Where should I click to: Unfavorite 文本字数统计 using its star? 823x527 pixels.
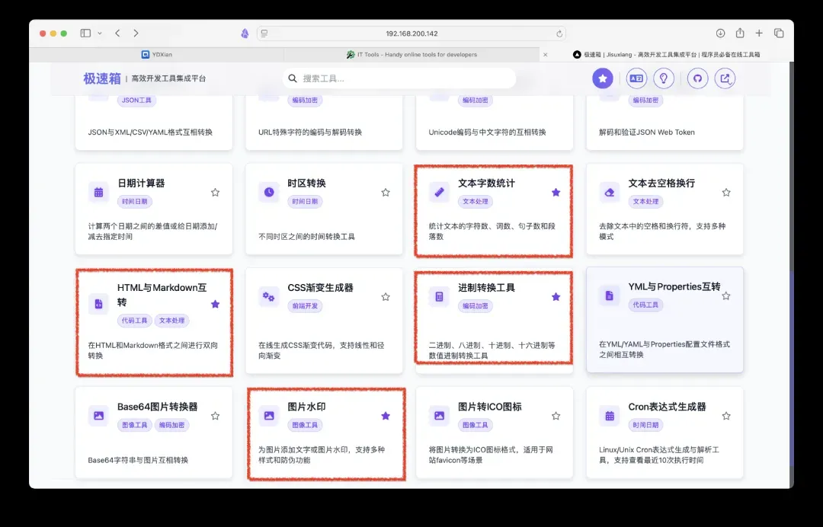556,193
